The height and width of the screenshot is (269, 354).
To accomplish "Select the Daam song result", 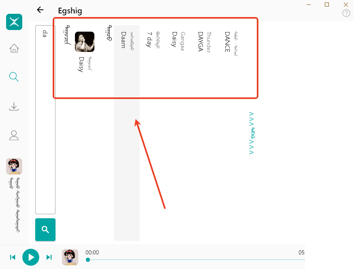I will (127, 133).
